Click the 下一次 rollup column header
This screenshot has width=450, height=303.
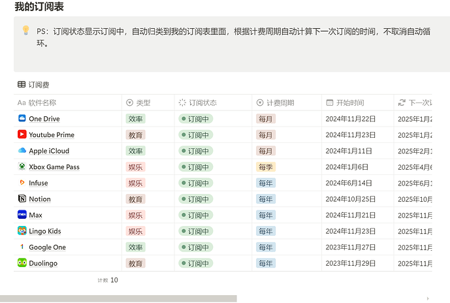pos(413,103)
